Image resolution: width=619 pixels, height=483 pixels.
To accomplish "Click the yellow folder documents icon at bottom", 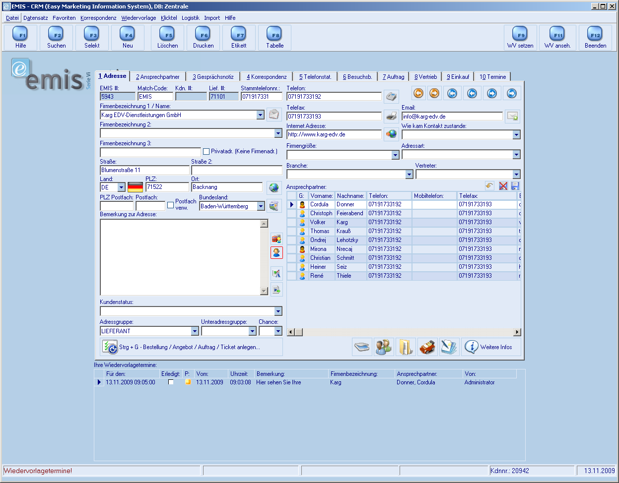I will pos(406,347).
